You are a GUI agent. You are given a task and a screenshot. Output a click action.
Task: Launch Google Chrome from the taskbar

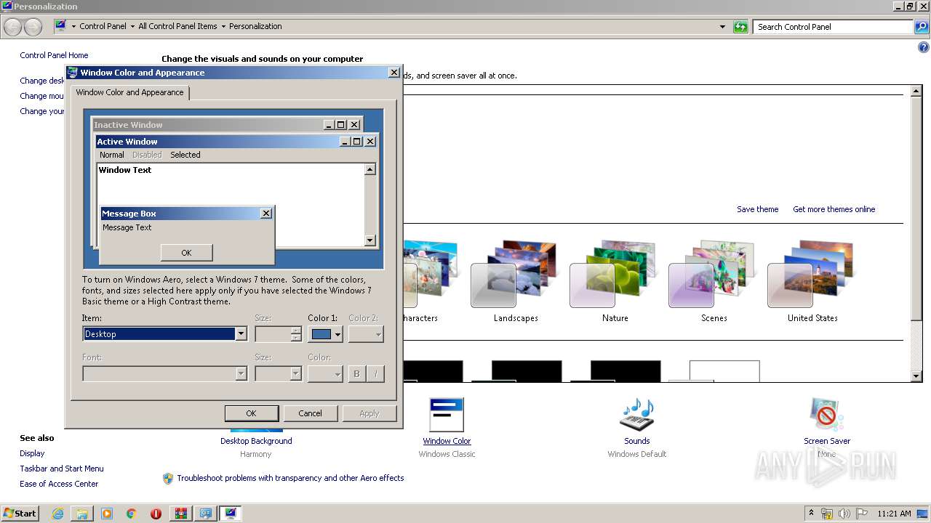(x=132, y=514)
